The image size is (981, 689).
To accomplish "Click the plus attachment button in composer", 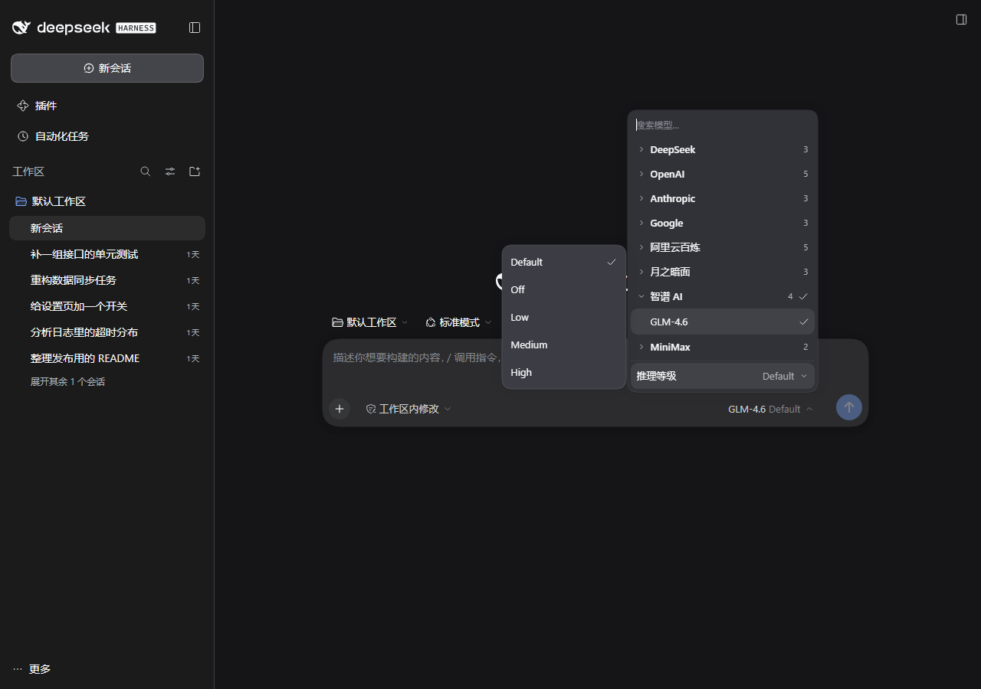I will (340, 409).
